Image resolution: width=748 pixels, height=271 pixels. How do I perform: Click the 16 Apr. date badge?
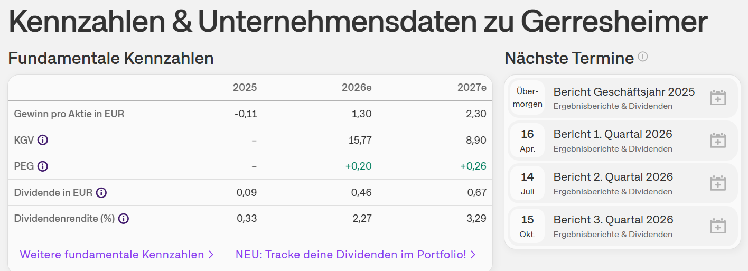point(527,141)
